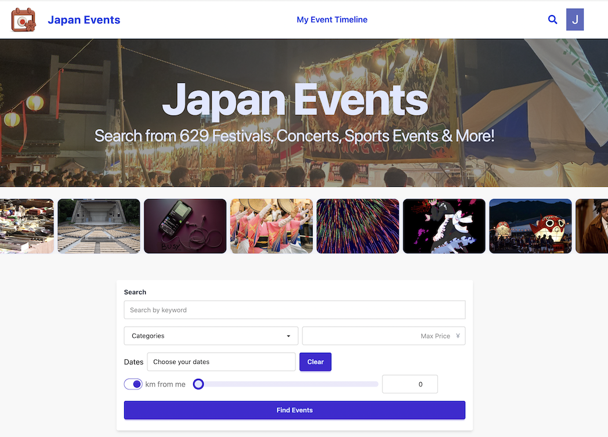Select the phone with earphones thumbnail
Image resolution: width=608 pixels, height=437 pixels.
pyautogui.click(x=185, y=226)
